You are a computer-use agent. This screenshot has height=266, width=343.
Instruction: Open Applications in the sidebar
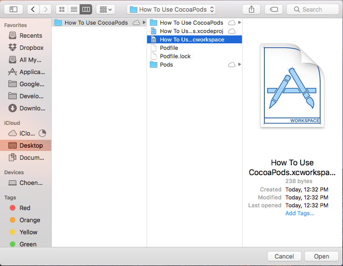(x=26, y=72)
